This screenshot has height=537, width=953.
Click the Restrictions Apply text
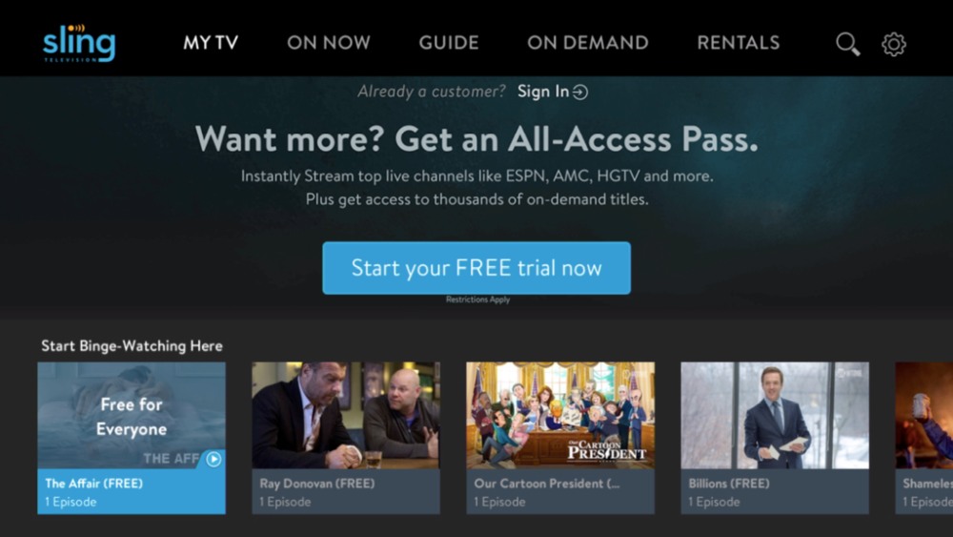pyautogui.click(x=477, y=299)
